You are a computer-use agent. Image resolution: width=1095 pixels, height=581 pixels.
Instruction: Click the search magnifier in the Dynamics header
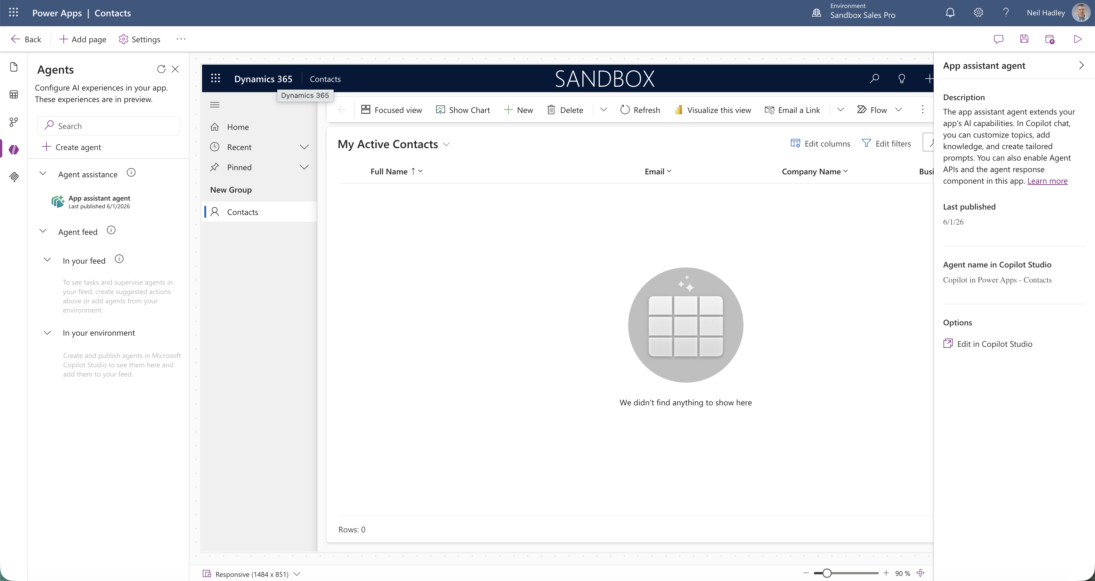874,78
